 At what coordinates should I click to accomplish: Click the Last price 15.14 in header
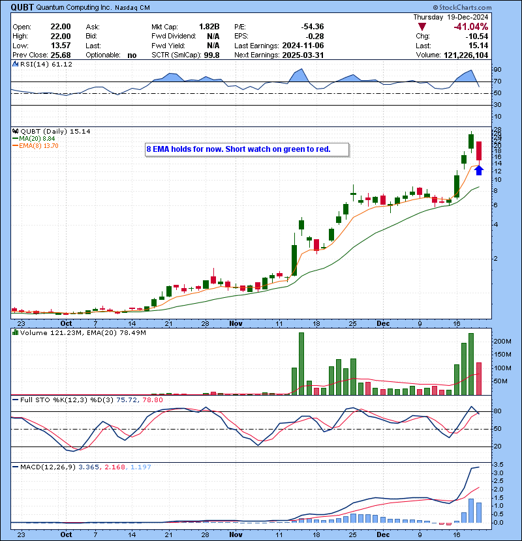478,46
